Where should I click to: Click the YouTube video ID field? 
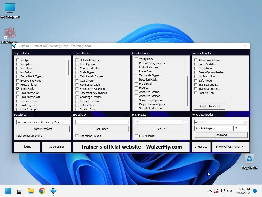[213, 128]
